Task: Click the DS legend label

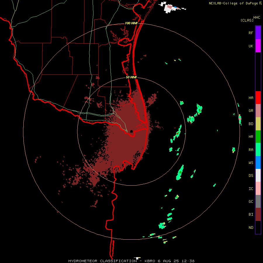Action: (x=251, y=176)
